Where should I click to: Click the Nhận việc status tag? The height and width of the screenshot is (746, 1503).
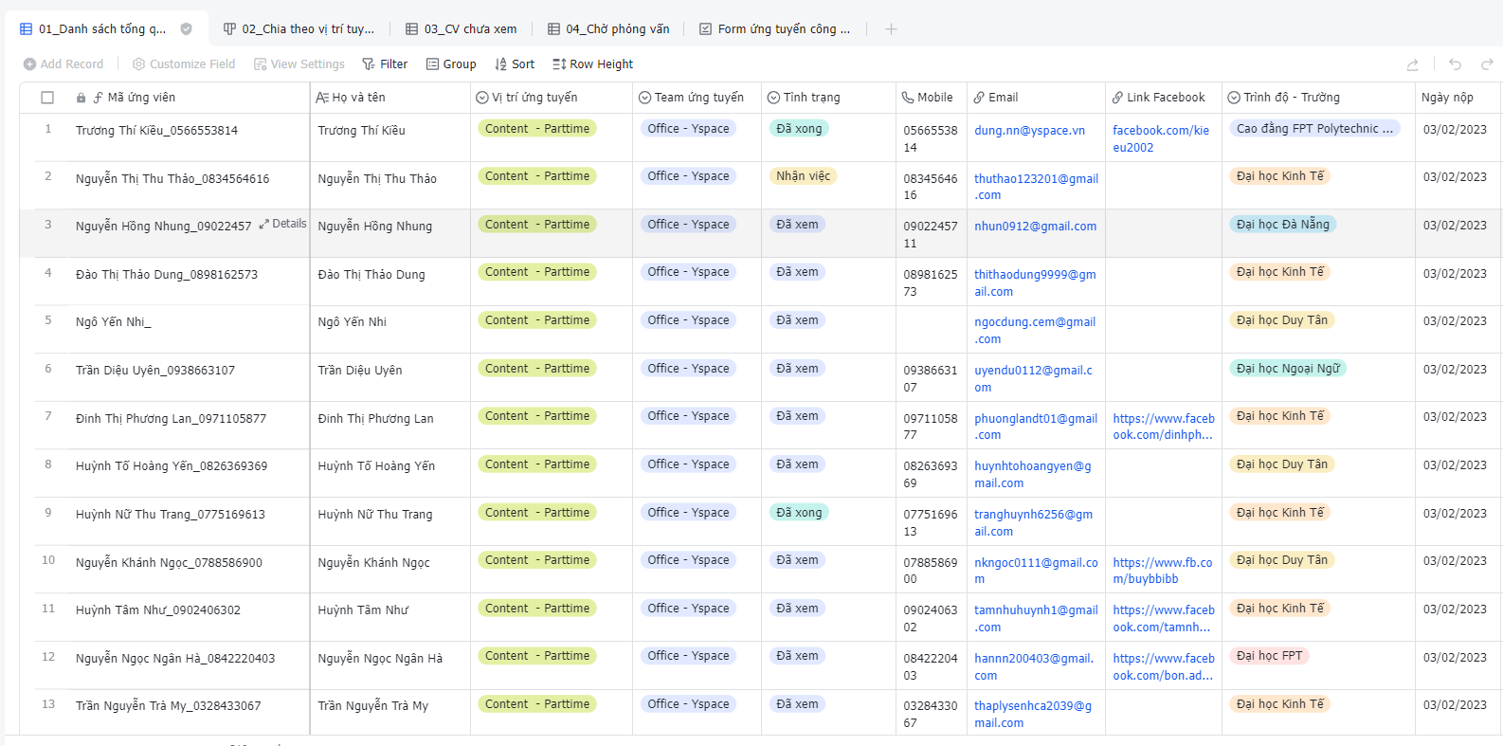pyautogui.click(x=803, y=176)
